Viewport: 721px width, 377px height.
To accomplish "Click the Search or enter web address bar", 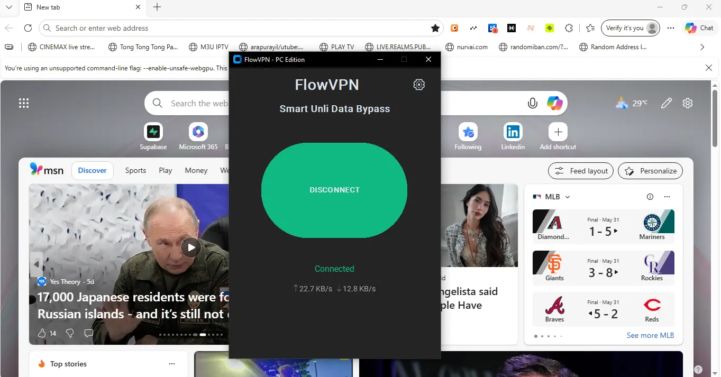I will pyautogui.click(x=241, y=28).
